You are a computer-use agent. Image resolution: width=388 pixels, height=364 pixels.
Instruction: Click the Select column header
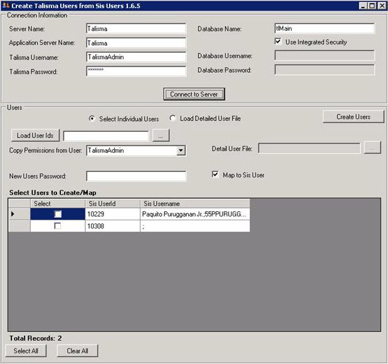(x=58, y=203)
